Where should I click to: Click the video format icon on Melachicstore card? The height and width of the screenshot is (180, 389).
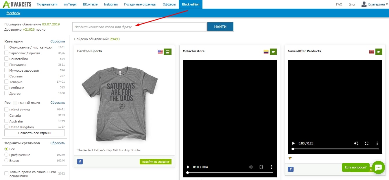(x=273, y=52)
